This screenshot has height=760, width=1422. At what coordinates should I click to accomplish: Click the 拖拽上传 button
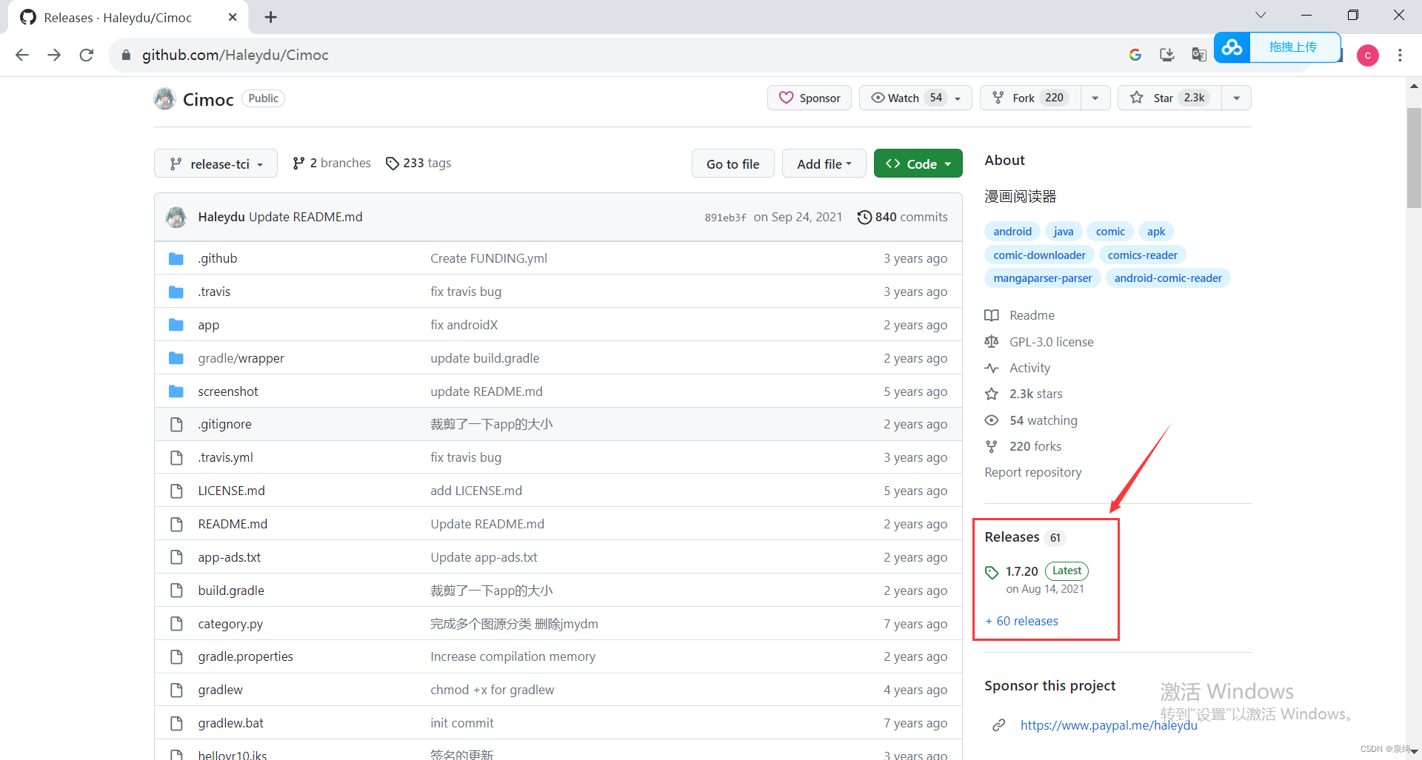coord(1294,47)
